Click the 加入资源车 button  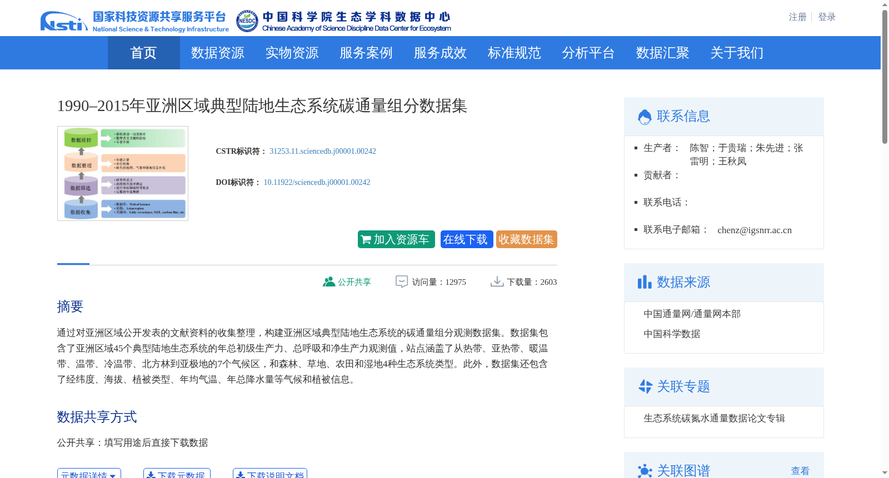pos(396,239)
